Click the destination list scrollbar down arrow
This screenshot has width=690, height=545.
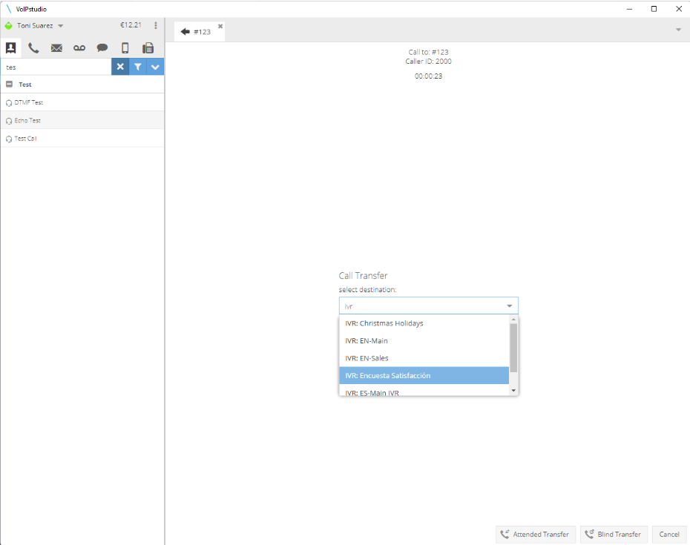point(513,390)
